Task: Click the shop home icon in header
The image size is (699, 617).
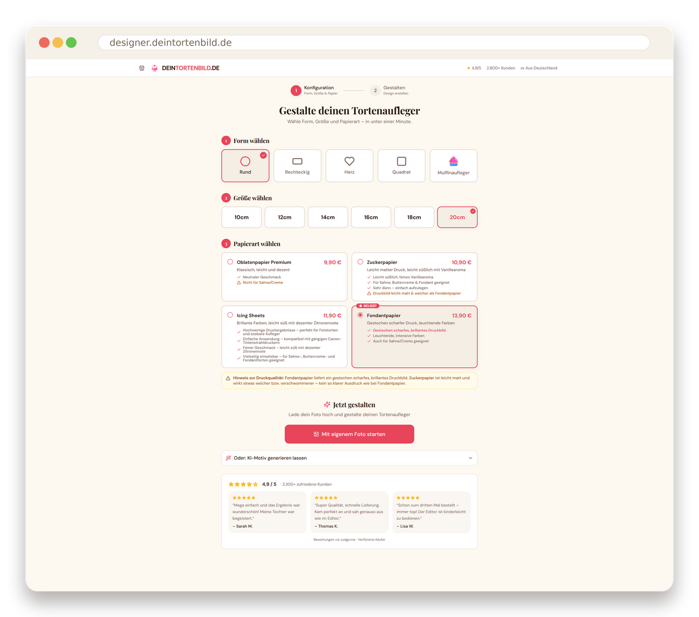Action: click(142, 68)
